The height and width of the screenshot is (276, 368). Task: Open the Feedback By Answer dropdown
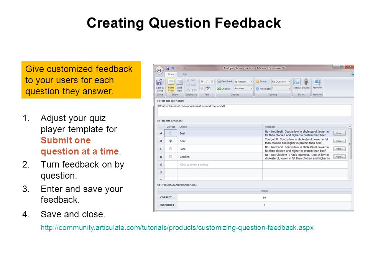tap(243, 81)
